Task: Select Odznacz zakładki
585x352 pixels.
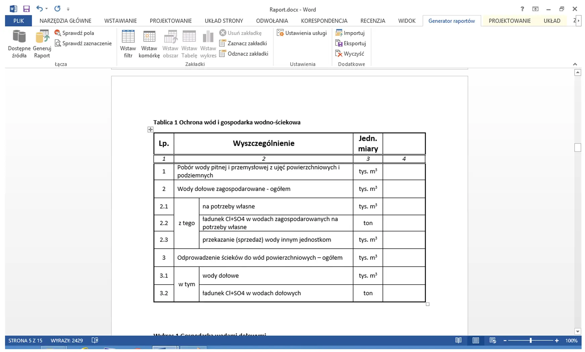Action: pos(244,54)
